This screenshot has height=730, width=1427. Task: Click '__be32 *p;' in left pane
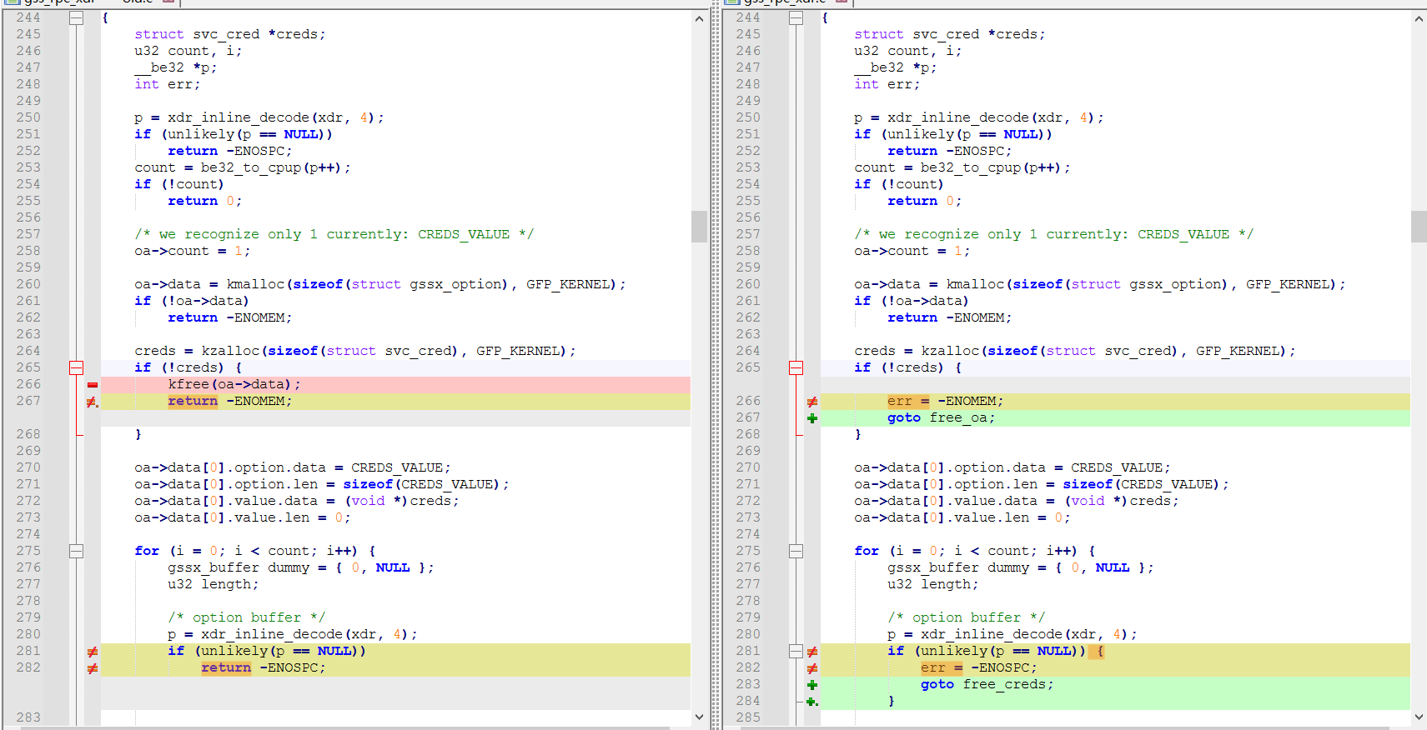click(176, 67)
